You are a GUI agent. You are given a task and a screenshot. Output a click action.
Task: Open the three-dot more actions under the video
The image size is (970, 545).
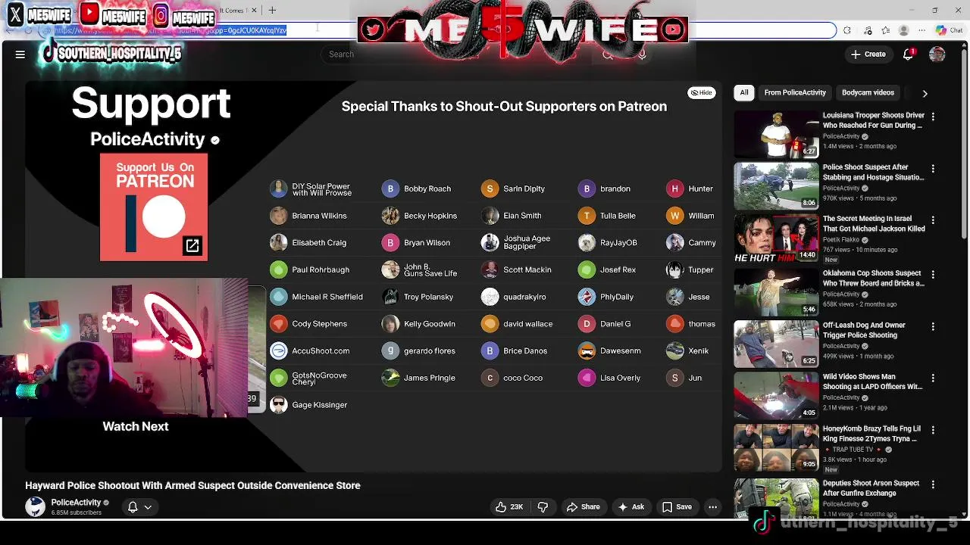click(x=712, y=507)
